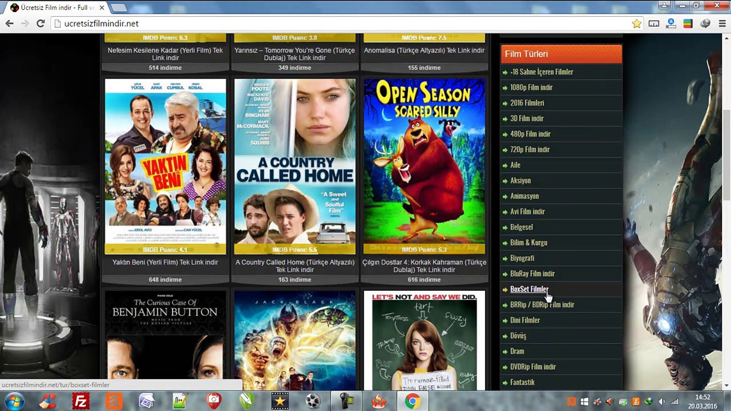
Task: Open the red-haired girl movie poster
Action: click(x=424, y=341)
